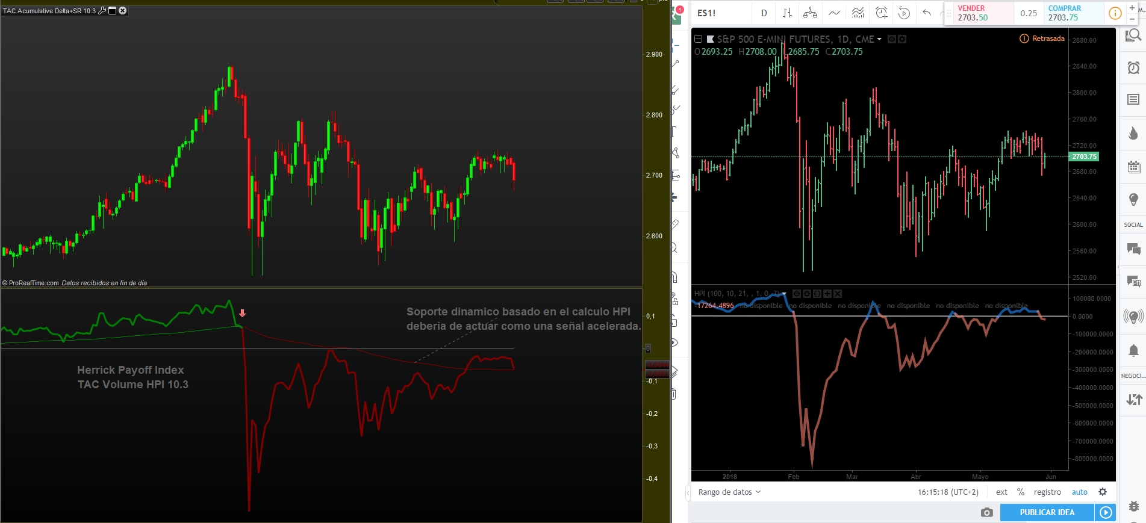Open settings wrench for TAC Acumulative Delta indicator

pyautogui.click(x=102, y=11)
